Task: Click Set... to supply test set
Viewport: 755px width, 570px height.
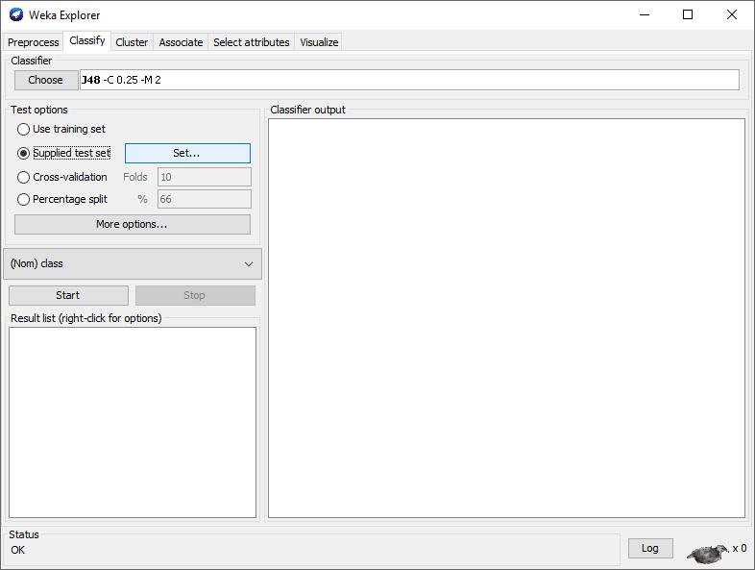Action: click(187, 153)
